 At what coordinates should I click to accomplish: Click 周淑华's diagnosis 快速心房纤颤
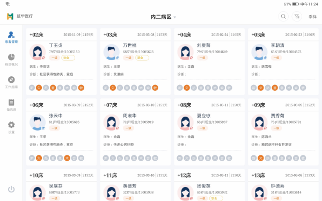(123, 145)
